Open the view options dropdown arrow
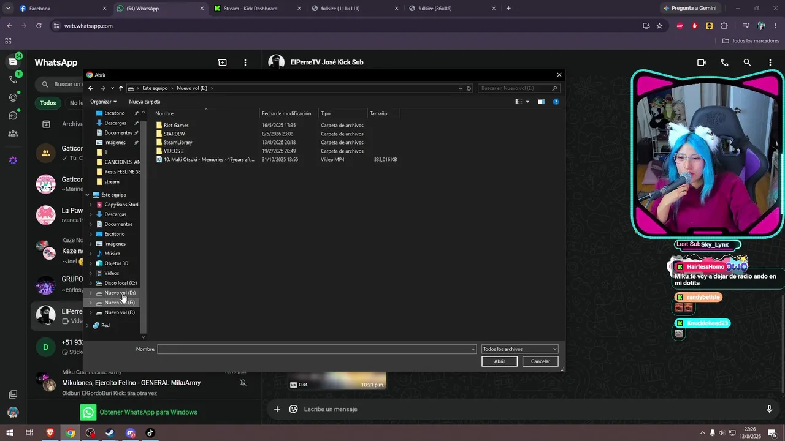This screenshot has height=441, width=785. 527,102
